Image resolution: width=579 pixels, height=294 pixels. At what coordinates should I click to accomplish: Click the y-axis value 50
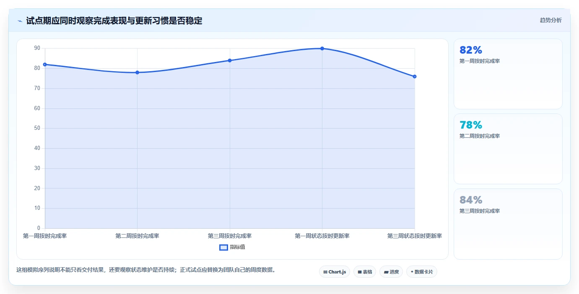pyautogui.click(x=37, y=129)
